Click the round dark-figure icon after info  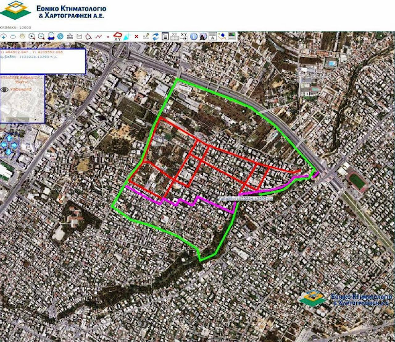(203, 36)
